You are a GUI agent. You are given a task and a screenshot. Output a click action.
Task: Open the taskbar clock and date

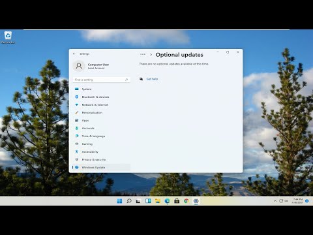(297, 201)
